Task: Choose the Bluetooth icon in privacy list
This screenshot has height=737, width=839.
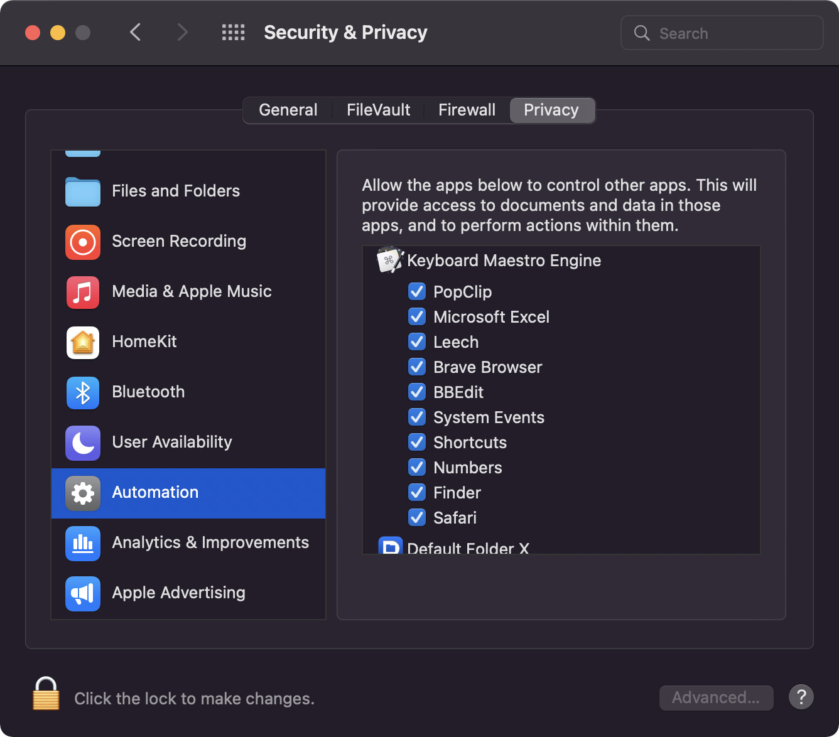Action: pos(83,393)
